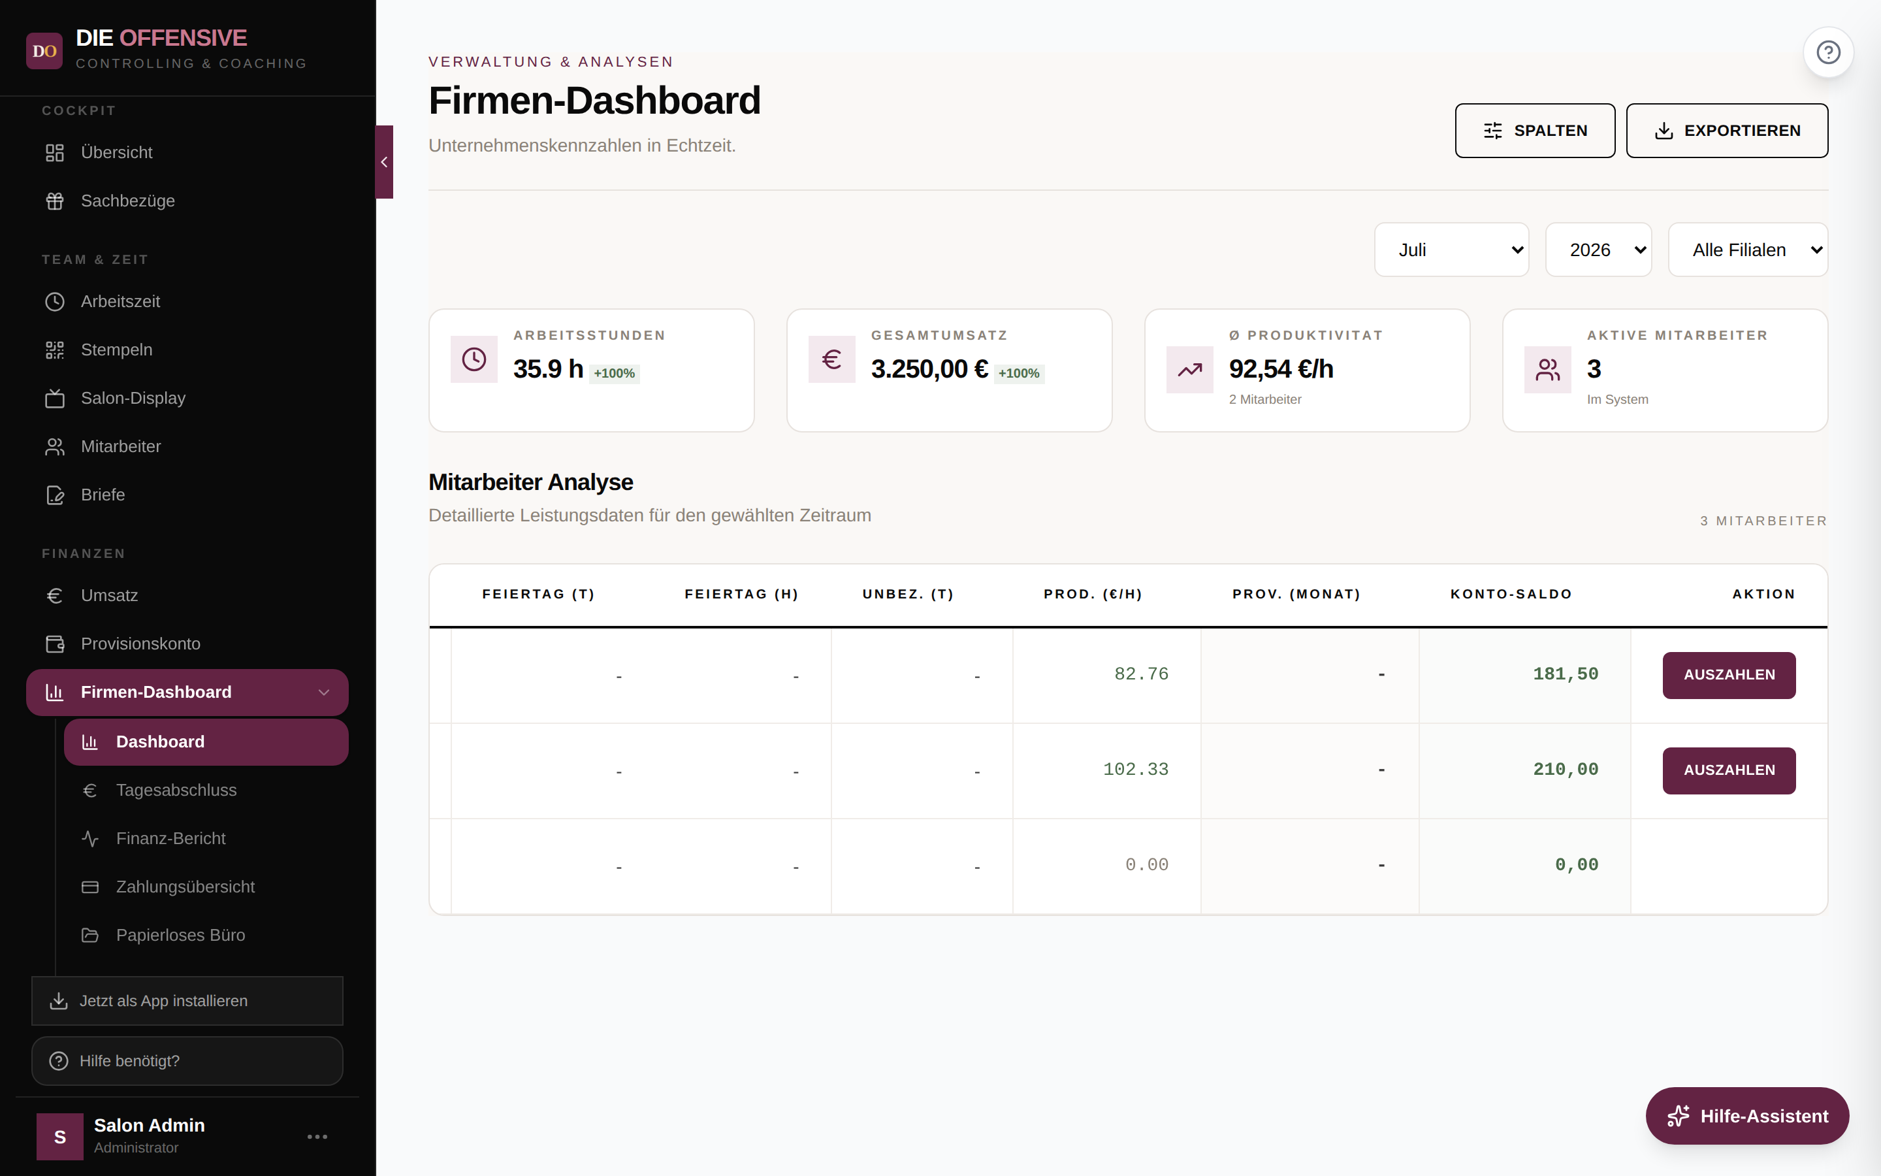Click the Arbeitsstunden clock card icon

474,359
